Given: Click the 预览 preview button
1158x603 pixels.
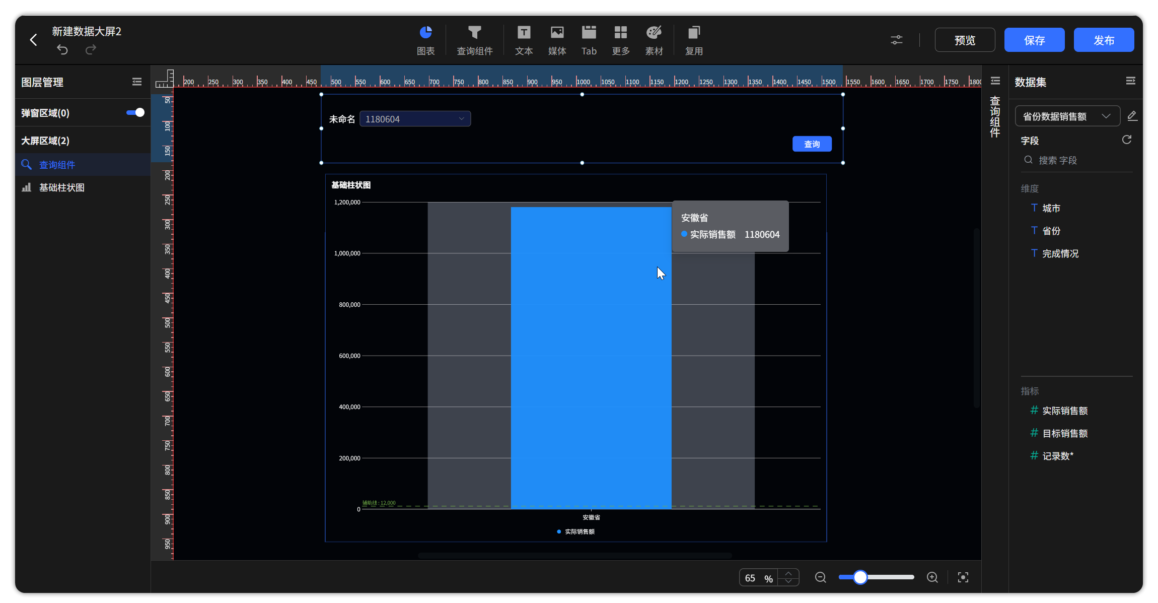Looking at the screenshot, I should [965, 40].
